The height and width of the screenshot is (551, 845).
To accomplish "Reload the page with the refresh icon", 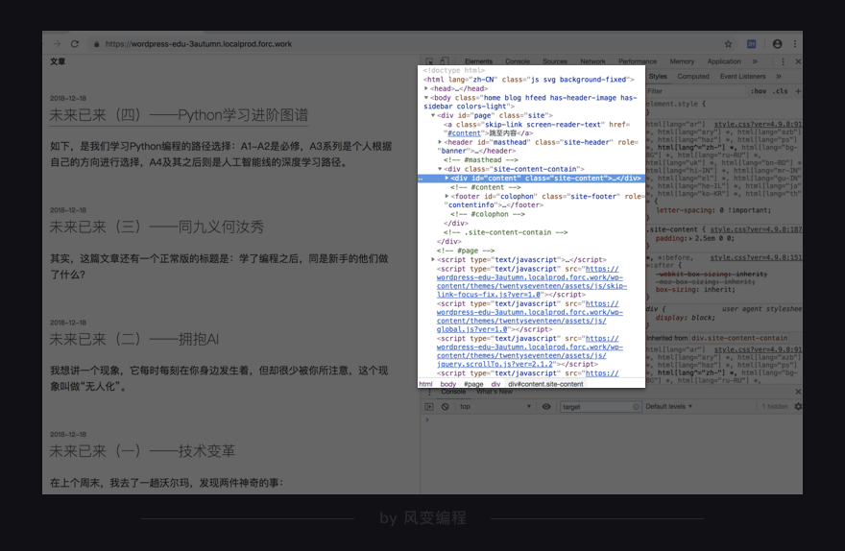I will [75, 44].
